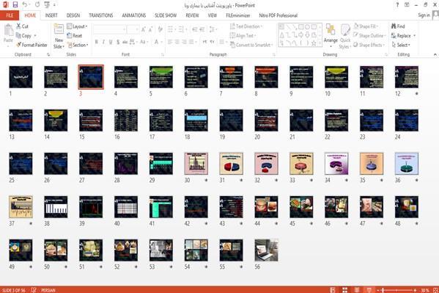Viewport: 439px width, 293px height.
Task: Open the font name combo box
Action: pos(109,29)
